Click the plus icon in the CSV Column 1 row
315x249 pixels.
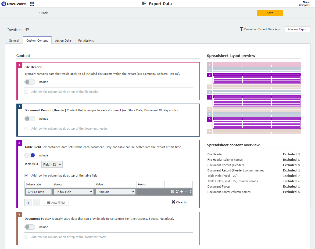pyautogui.click(x=182, y=192)
